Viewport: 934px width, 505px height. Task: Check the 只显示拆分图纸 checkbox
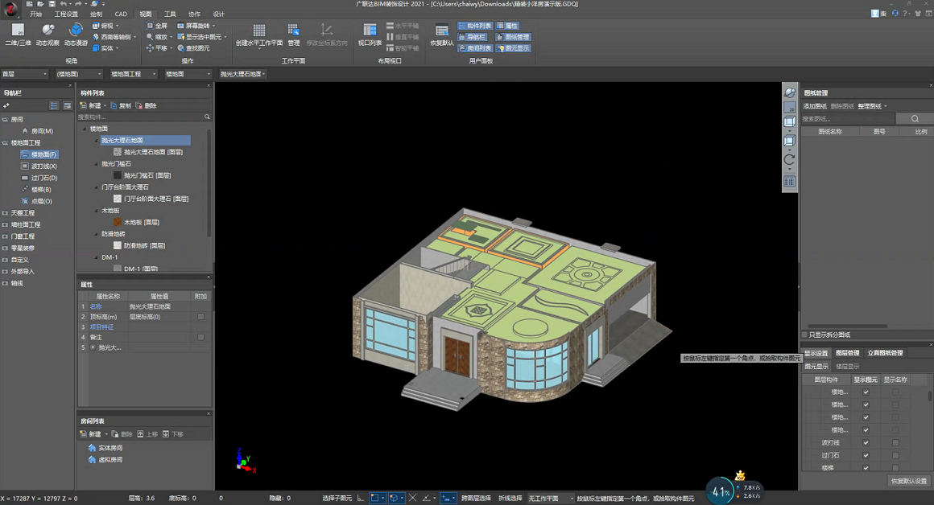(804, 335)
